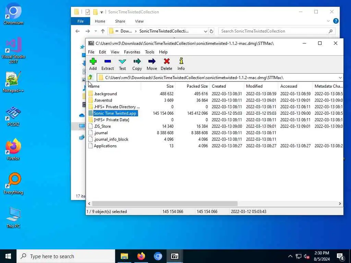The width and height of the screenshot is (351, 263).
Task: Expand the Explorer address bar history dropdown
Action: pos(205,31)
